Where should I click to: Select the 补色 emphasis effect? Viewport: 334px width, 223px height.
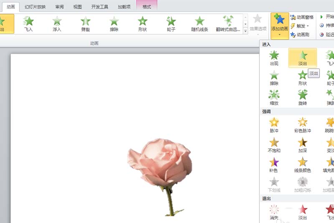274,165
